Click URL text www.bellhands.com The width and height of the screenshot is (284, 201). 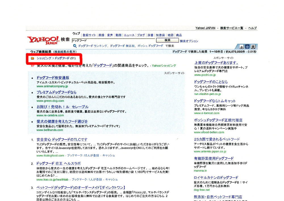click(x=50, y=130)
